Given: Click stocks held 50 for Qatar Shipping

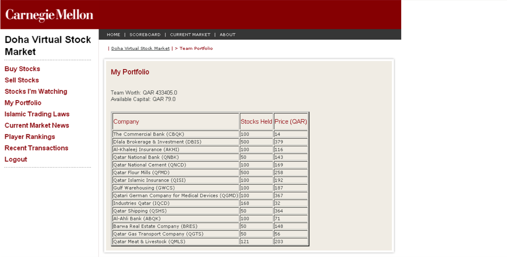Looking at the screenshot, I should coord(256,211).
